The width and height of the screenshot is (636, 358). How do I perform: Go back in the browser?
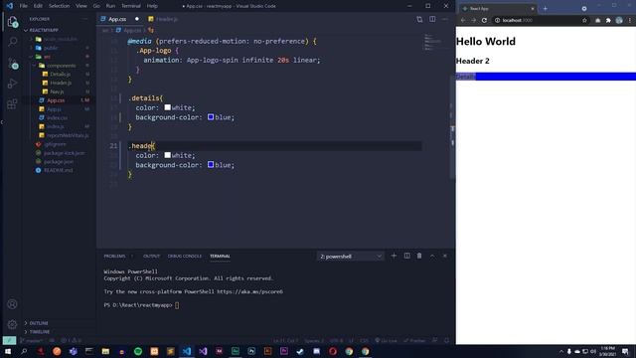[463, 20]
